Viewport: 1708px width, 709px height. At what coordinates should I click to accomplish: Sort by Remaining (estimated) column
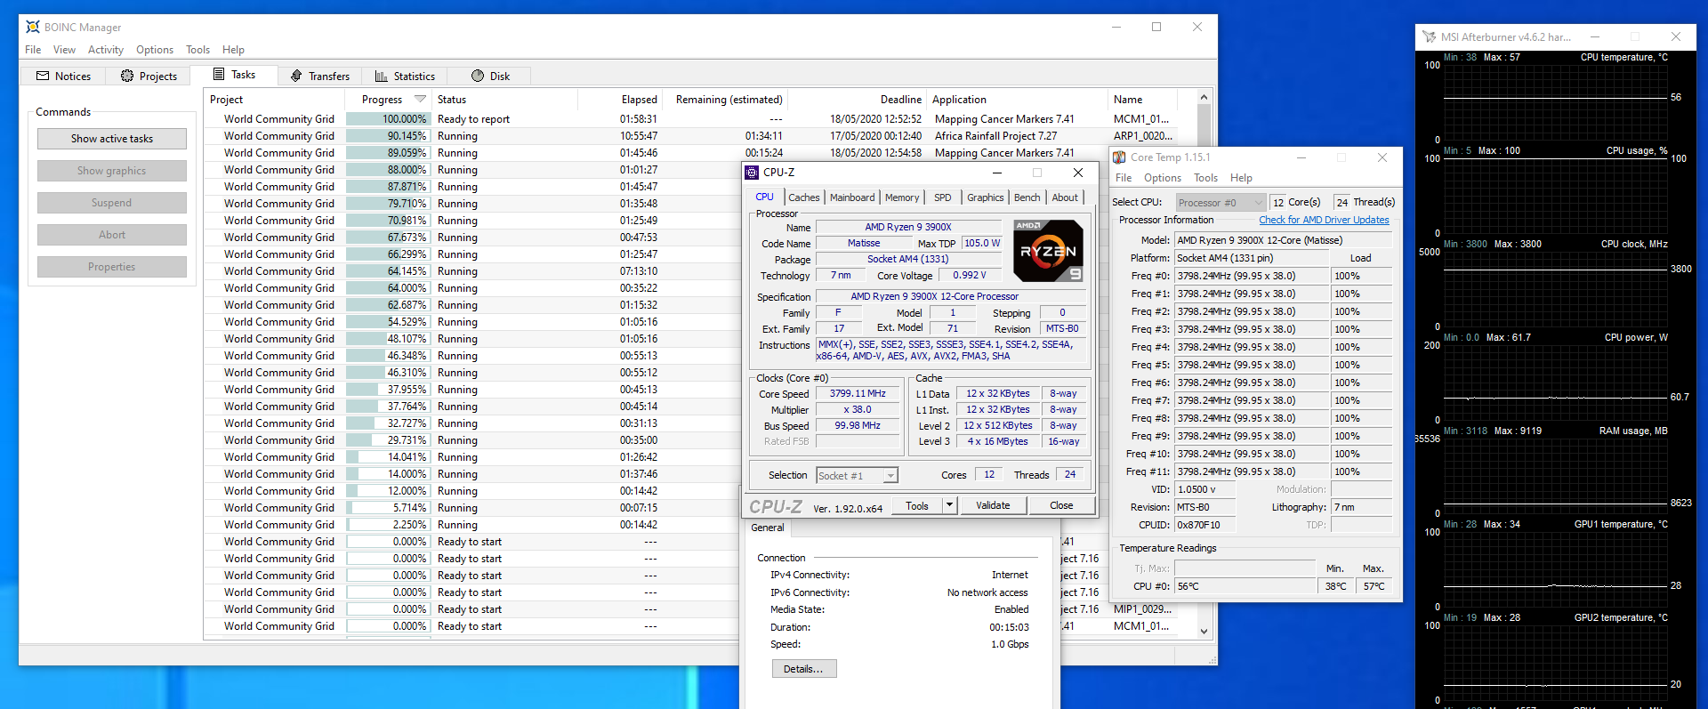(725, 100)
